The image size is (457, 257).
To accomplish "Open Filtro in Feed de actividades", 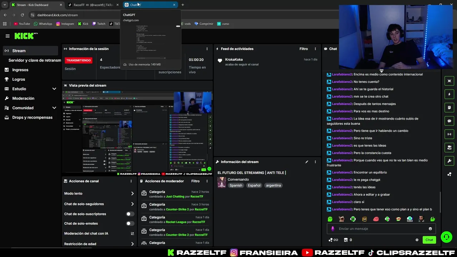I will [303, 49].
